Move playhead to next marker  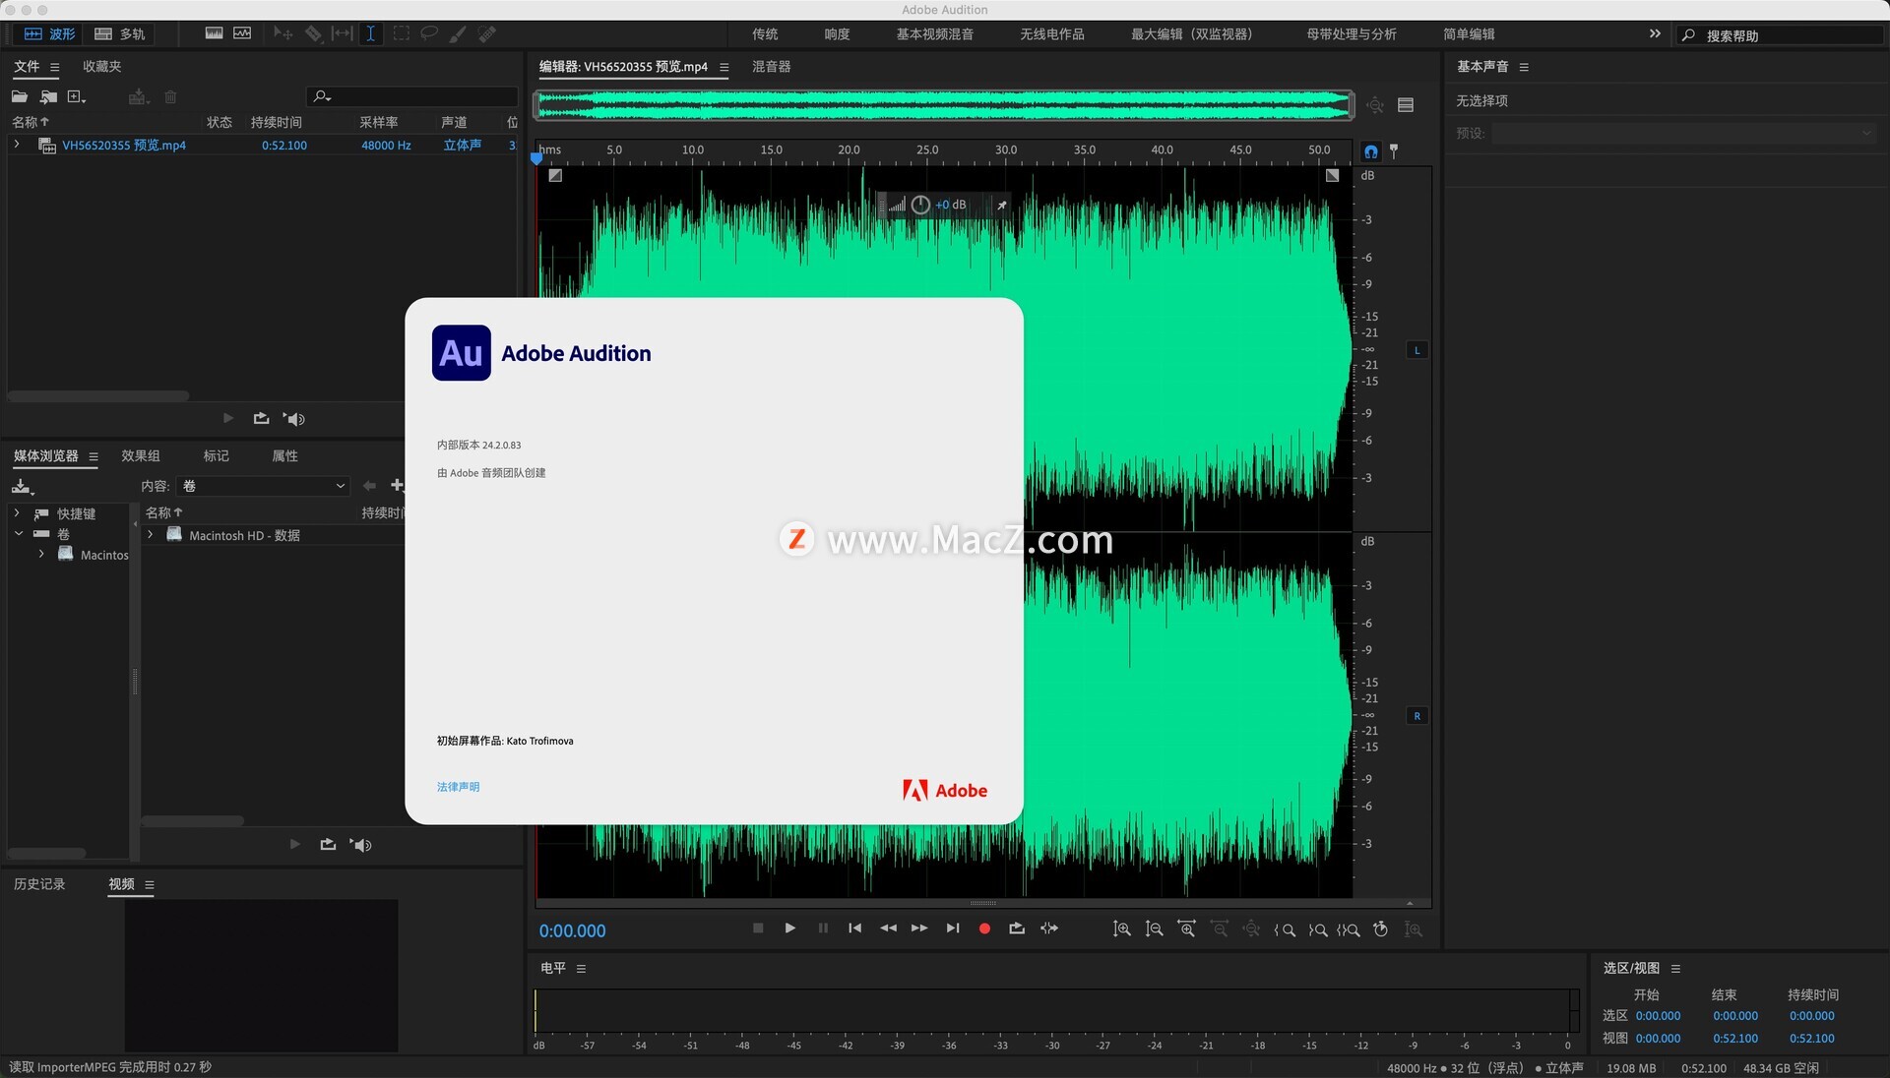[x=953, y=928]
